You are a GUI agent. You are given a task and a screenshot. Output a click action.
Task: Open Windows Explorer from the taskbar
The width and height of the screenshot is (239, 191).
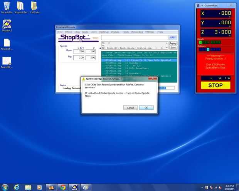click(x=28, y=188)
